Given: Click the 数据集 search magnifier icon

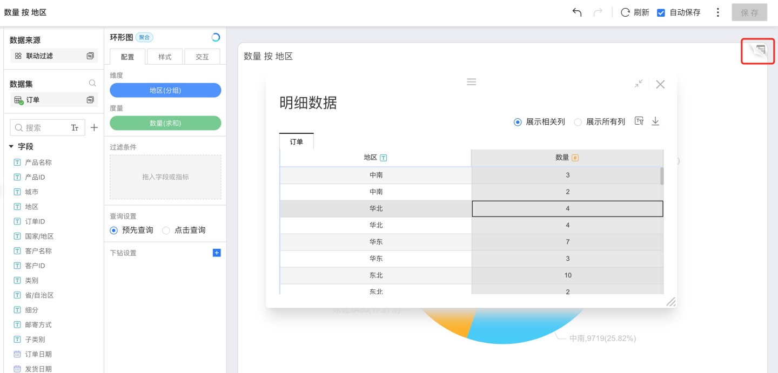Looking at the screenshot, I should pyautogui.click(x=92, y=84).
